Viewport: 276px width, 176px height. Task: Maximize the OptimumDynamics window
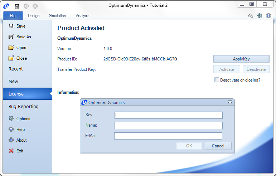[252, 4]
